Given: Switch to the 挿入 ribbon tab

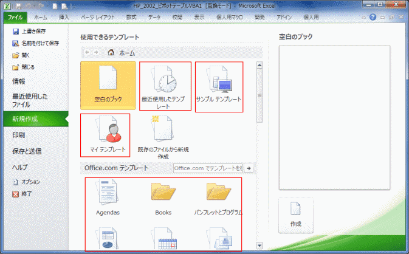Looking at the screenshot, I should pos(64,17).
